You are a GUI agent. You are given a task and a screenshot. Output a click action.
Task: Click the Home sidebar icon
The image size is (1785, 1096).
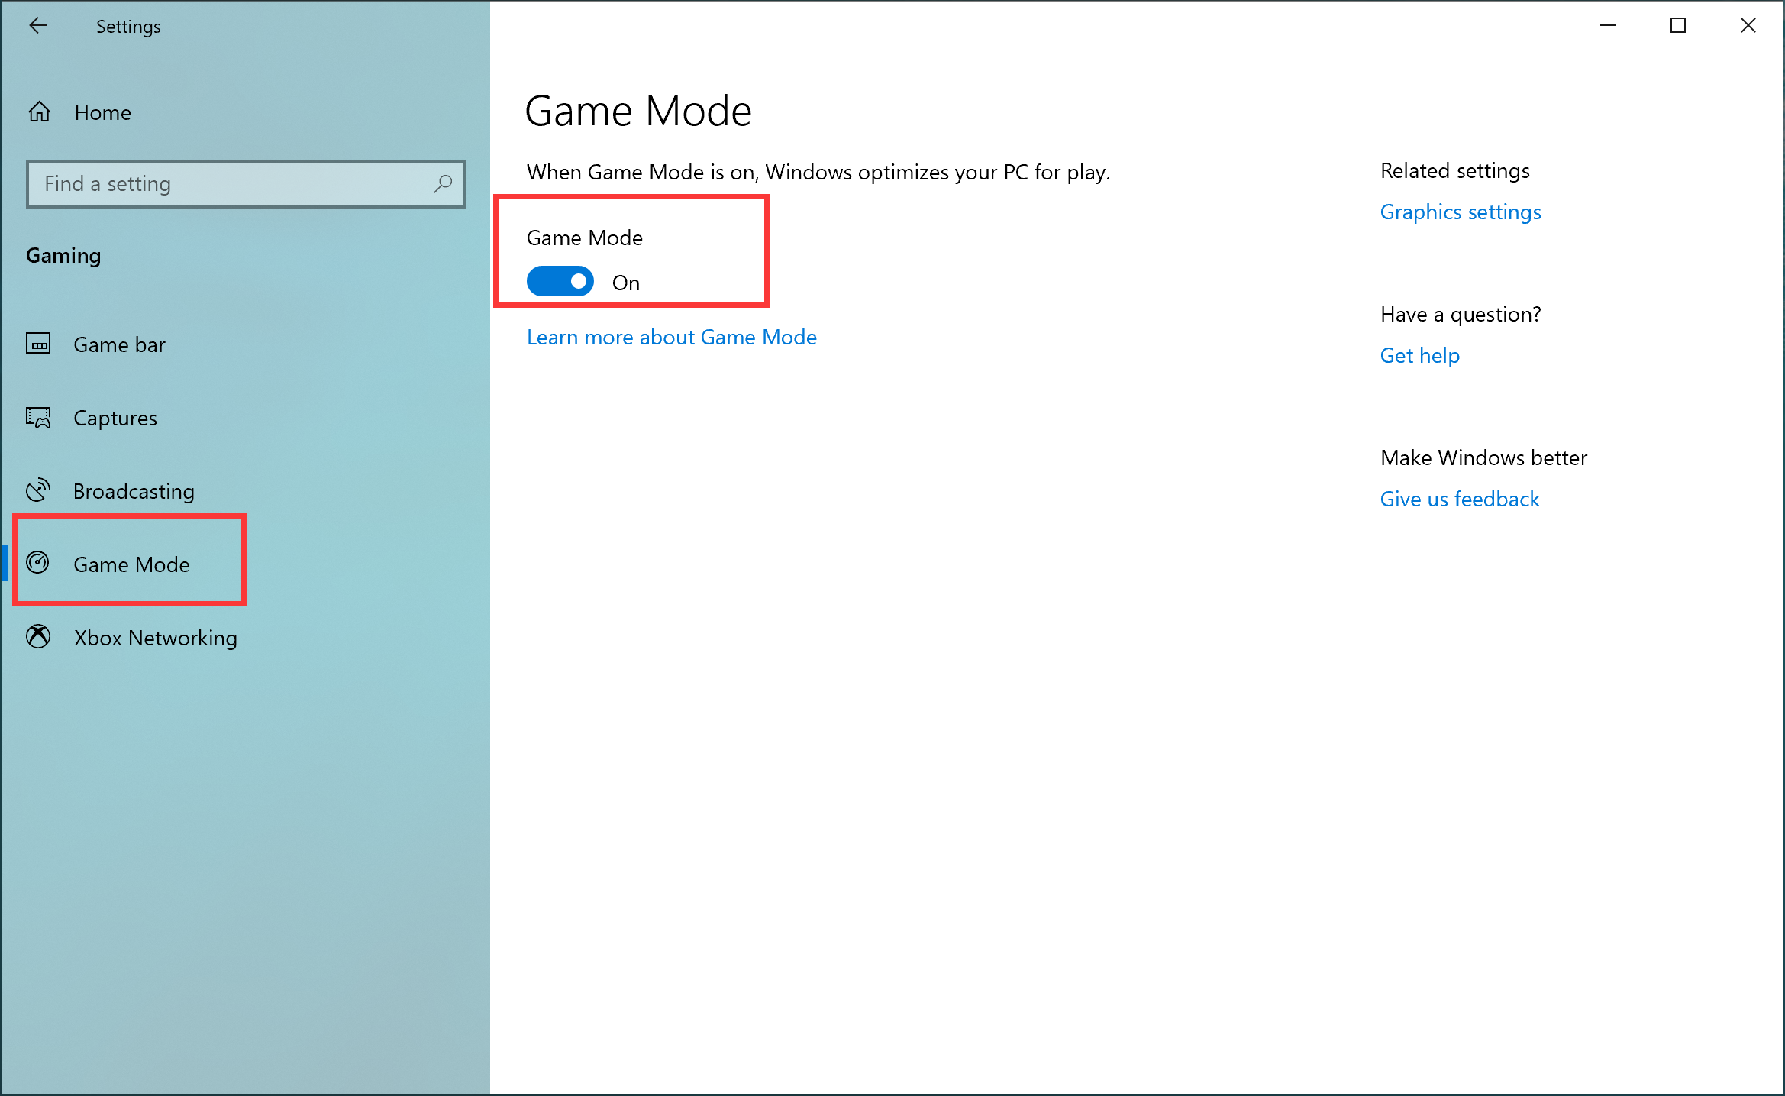(x=38, y=112)
